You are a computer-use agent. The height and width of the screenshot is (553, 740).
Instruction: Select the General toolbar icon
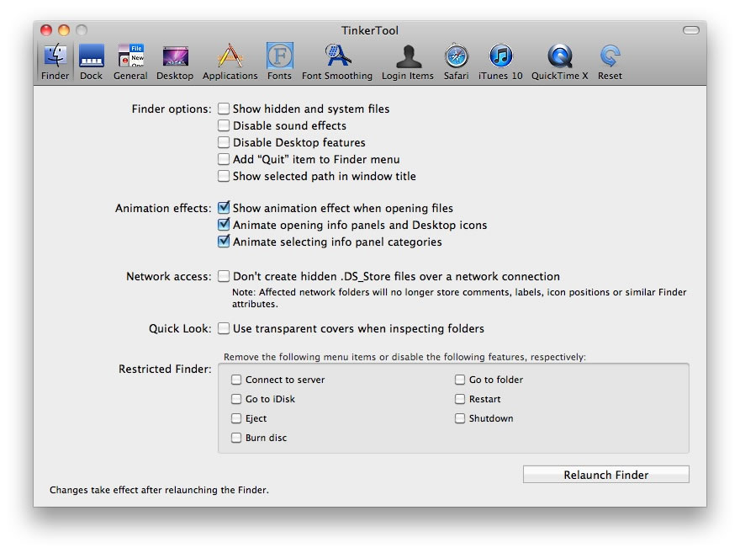130,61
